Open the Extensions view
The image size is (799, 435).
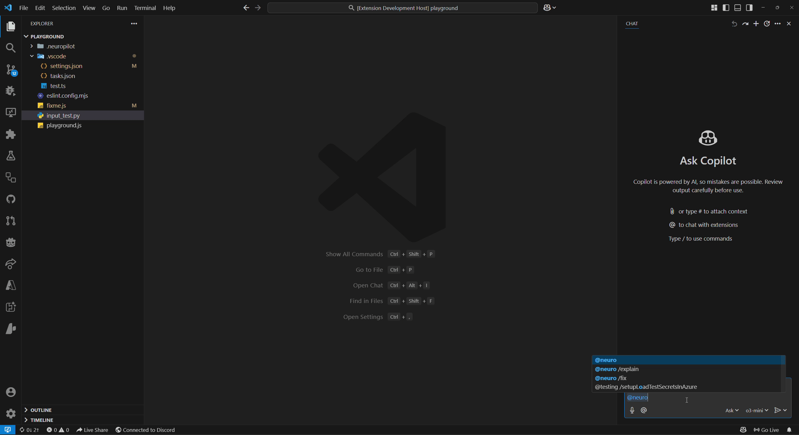pos(11,134)
